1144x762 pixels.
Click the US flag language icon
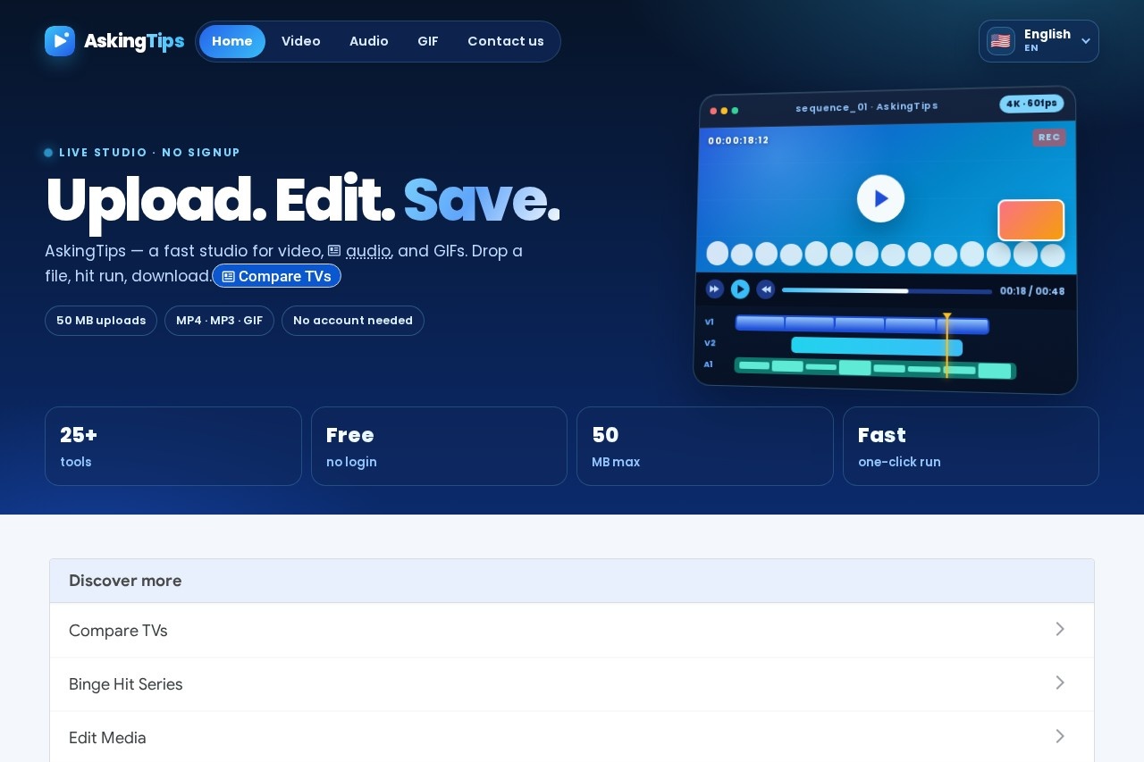[1001, 41]
